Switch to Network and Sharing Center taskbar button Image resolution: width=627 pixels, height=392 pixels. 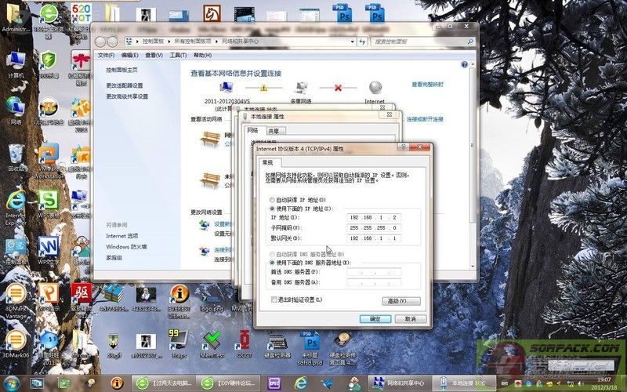tap(400, 383)
